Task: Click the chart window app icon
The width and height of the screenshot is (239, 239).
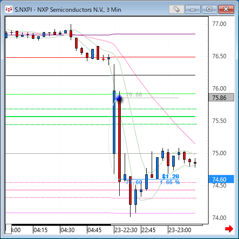Action: click(9, 9)
